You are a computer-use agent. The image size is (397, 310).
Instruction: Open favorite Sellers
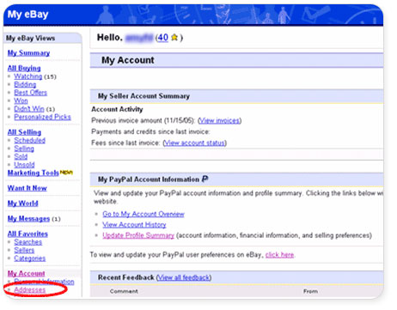(x=24, y=250)
